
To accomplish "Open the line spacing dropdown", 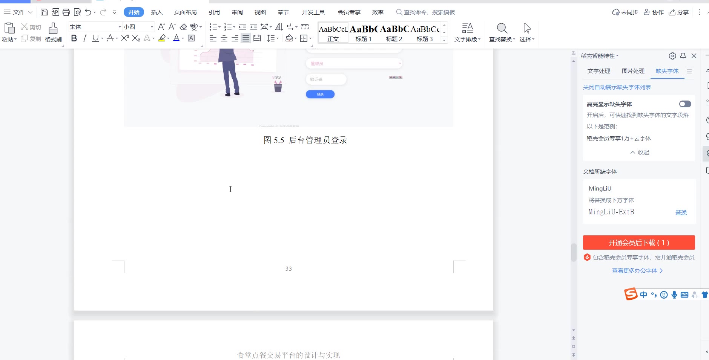I will pos(273,38).
